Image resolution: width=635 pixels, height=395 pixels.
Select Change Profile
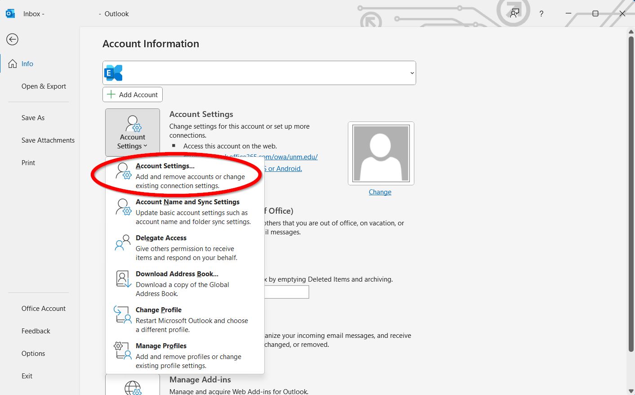185,319
